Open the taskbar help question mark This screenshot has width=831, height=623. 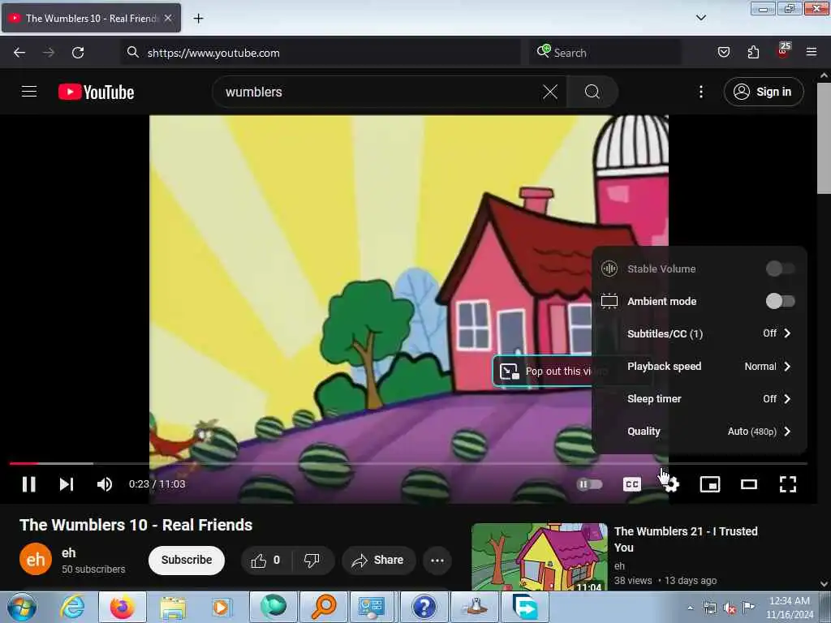424,607
